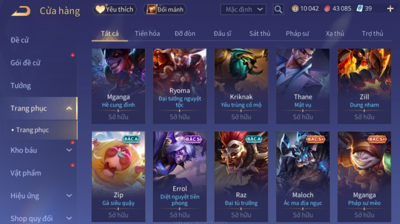Image resolution: width=400 pixels, height=224 pixels.
Task: Expand the Kho báu sidebar section
Action: tap(69, 150)
